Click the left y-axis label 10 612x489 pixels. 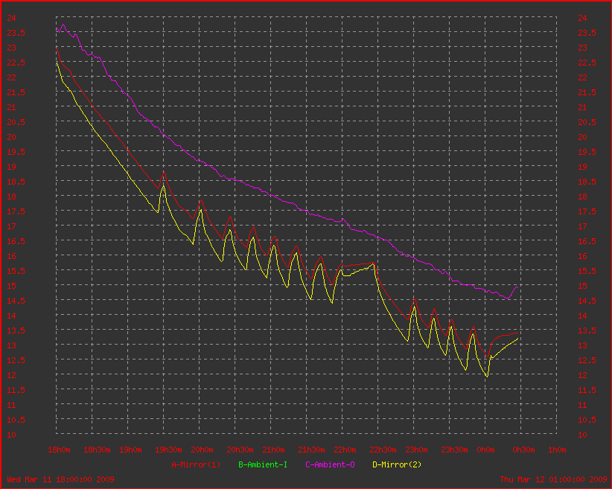click(11, 435)
